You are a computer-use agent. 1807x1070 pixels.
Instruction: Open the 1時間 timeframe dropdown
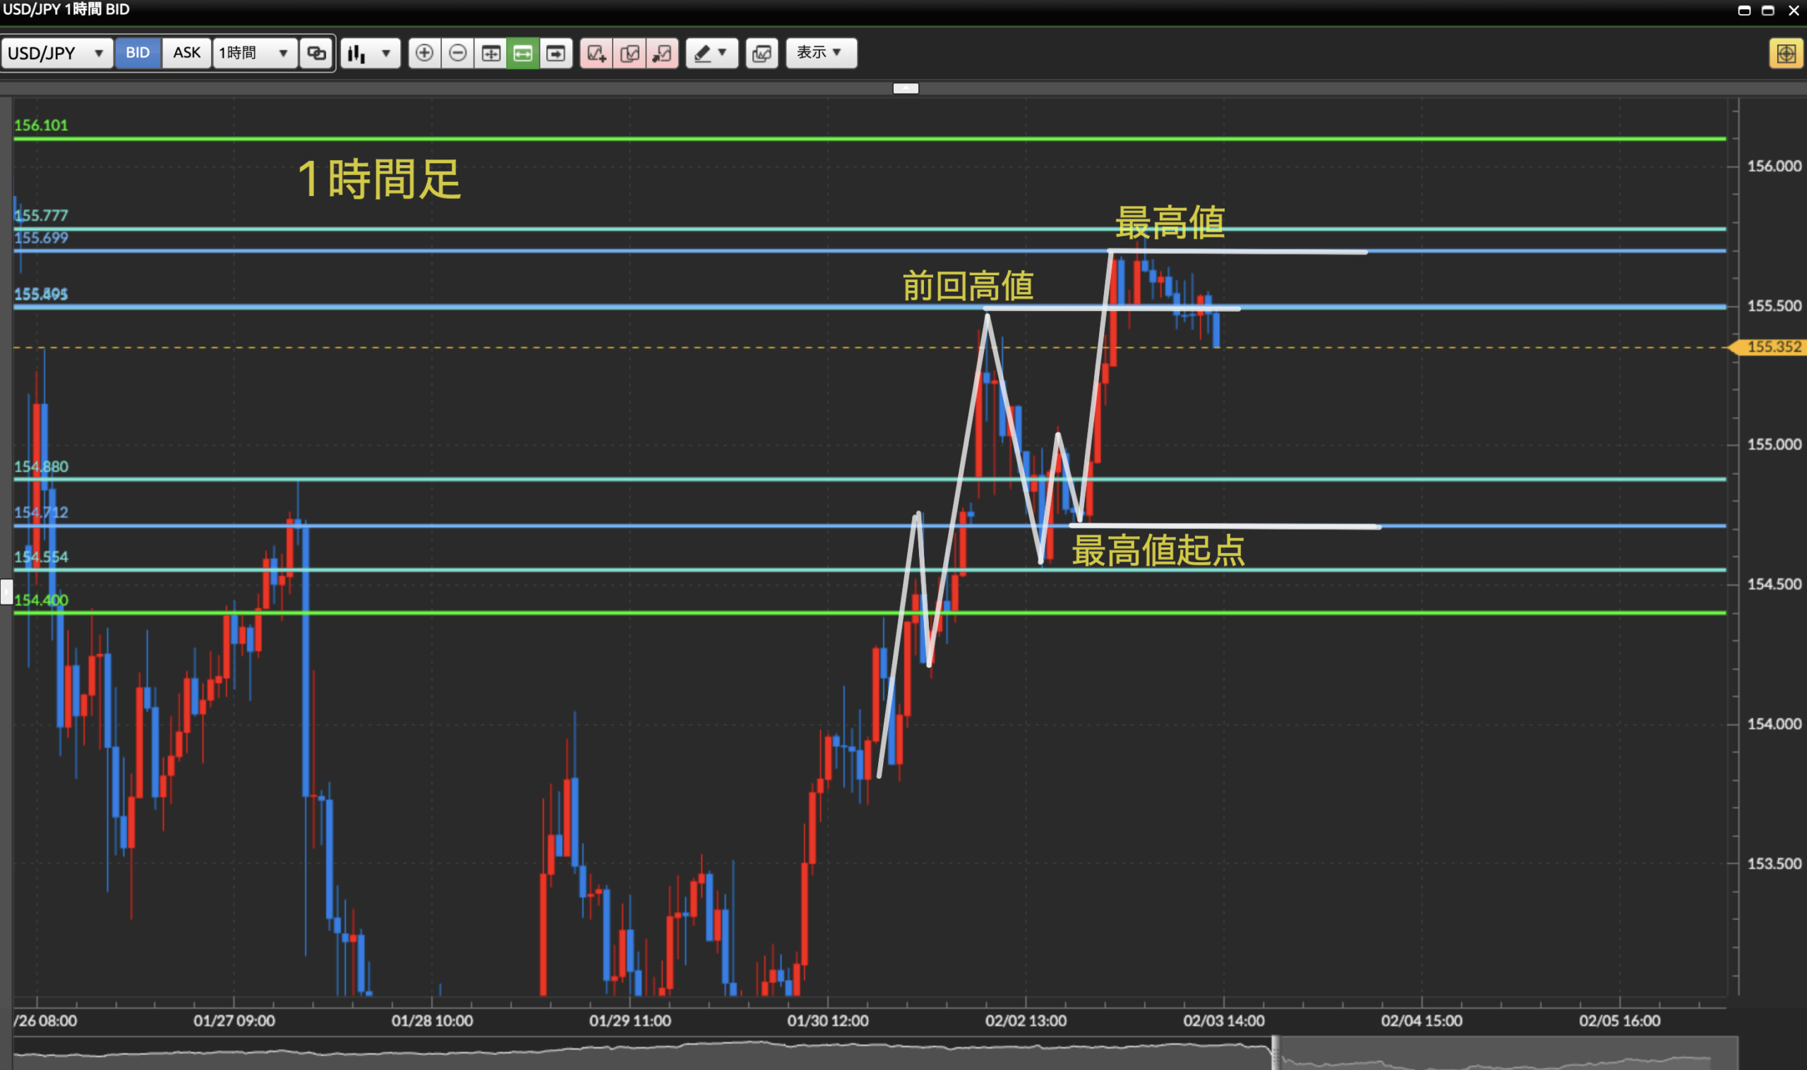[254, 53]
